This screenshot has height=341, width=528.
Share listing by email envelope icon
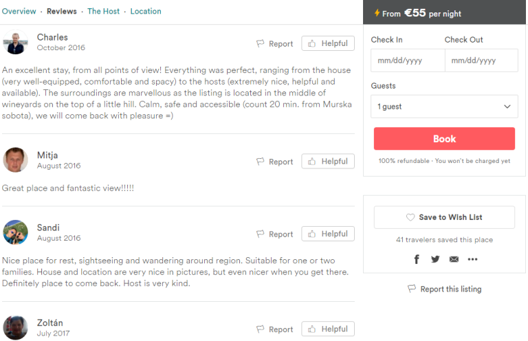point(454,259)
